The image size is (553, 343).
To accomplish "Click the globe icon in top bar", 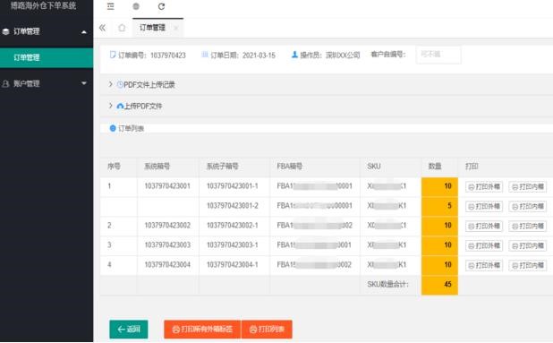I will [x=136, y=6].
